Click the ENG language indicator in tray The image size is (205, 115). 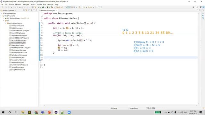pyautogui.click(x=186, y=112)
